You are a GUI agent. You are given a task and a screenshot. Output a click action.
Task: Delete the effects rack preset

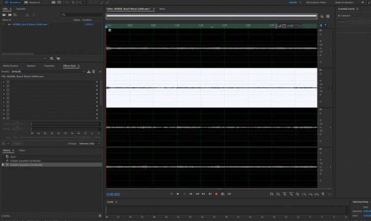coord(94,72)
